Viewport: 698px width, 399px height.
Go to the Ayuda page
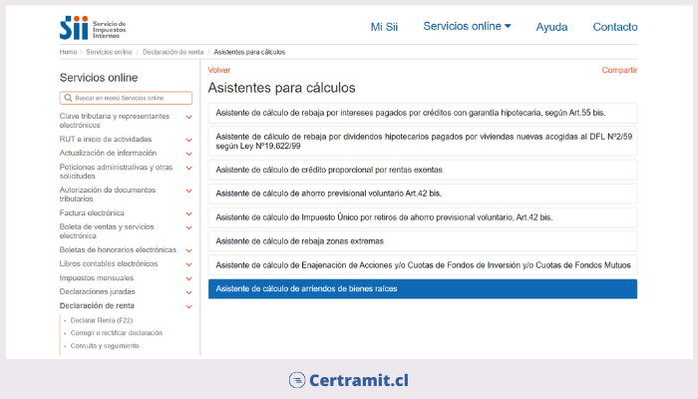(551, 27)
